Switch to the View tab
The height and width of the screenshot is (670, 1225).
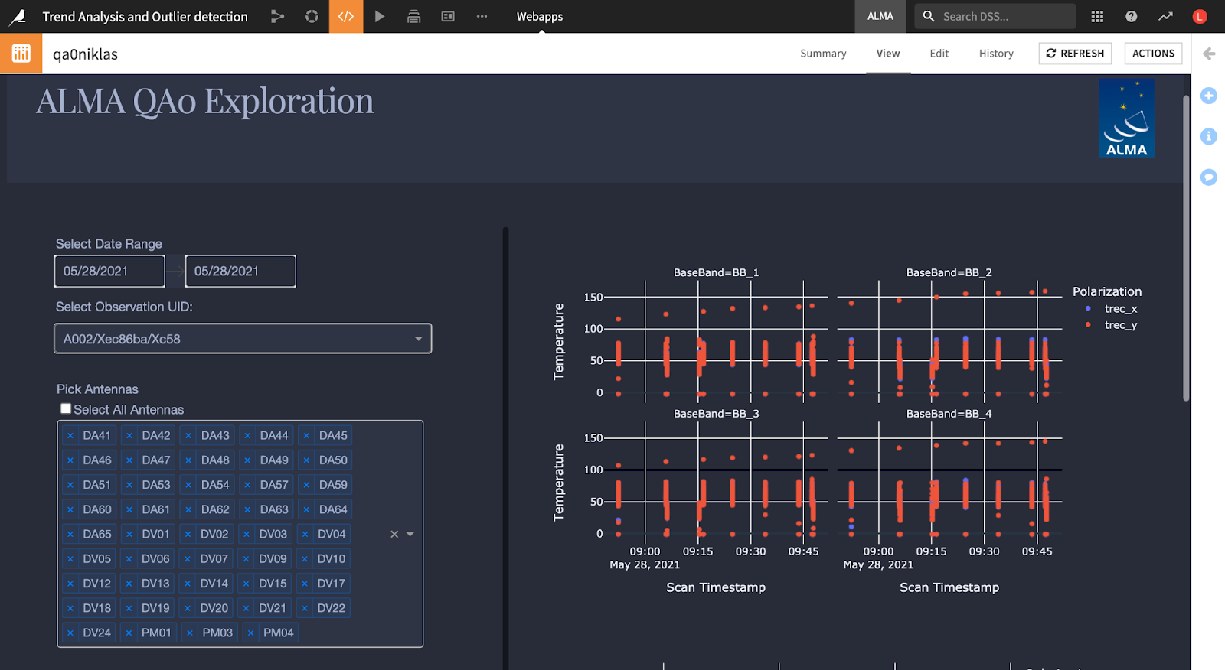(x=888, y=54)
